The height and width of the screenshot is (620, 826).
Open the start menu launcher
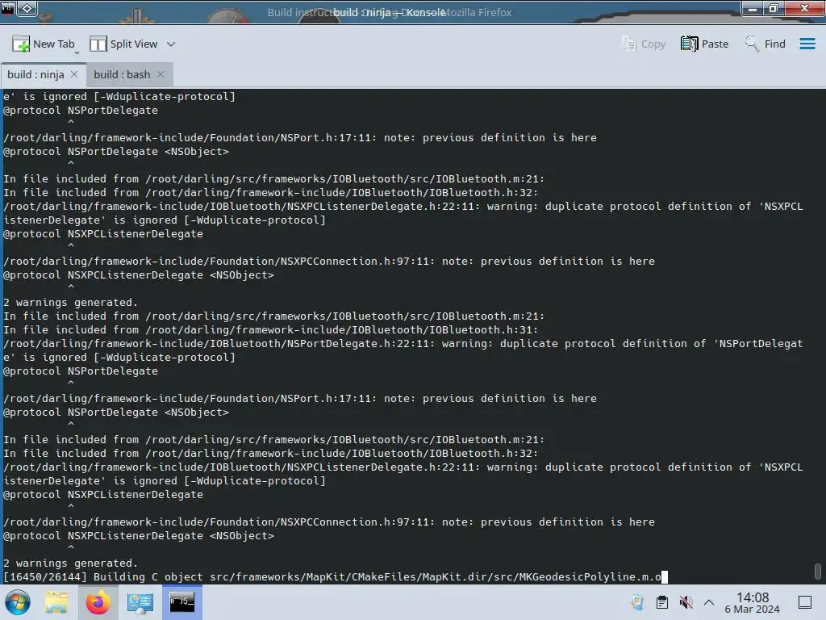tap(18, 602)
